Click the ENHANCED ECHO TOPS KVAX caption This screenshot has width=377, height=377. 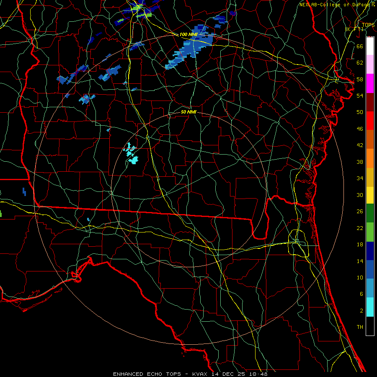[190, 374]
